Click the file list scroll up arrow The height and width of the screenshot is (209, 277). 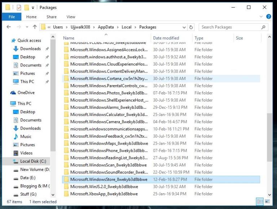pos(269,37)
